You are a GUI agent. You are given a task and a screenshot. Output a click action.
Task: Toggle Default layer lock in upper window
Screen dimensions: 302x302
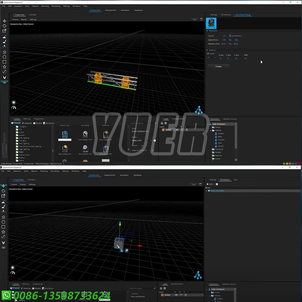pyautogui.click(x=186, y=130)
